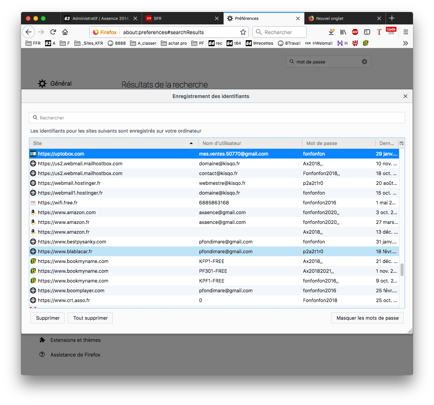Open the 8Travail bookmark
434x405 pixels.
click(x=289, y=43)
